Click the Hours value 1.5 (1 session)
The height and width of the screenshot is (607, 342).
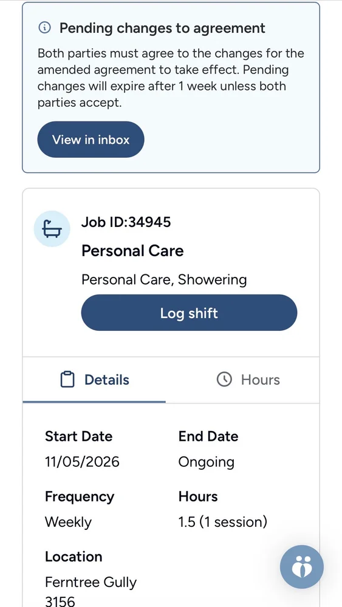click(x=223, y=522)
